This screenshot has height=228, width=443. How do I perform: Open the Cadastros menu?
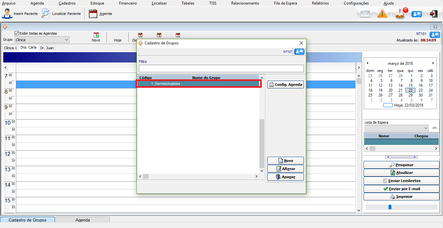67,3
